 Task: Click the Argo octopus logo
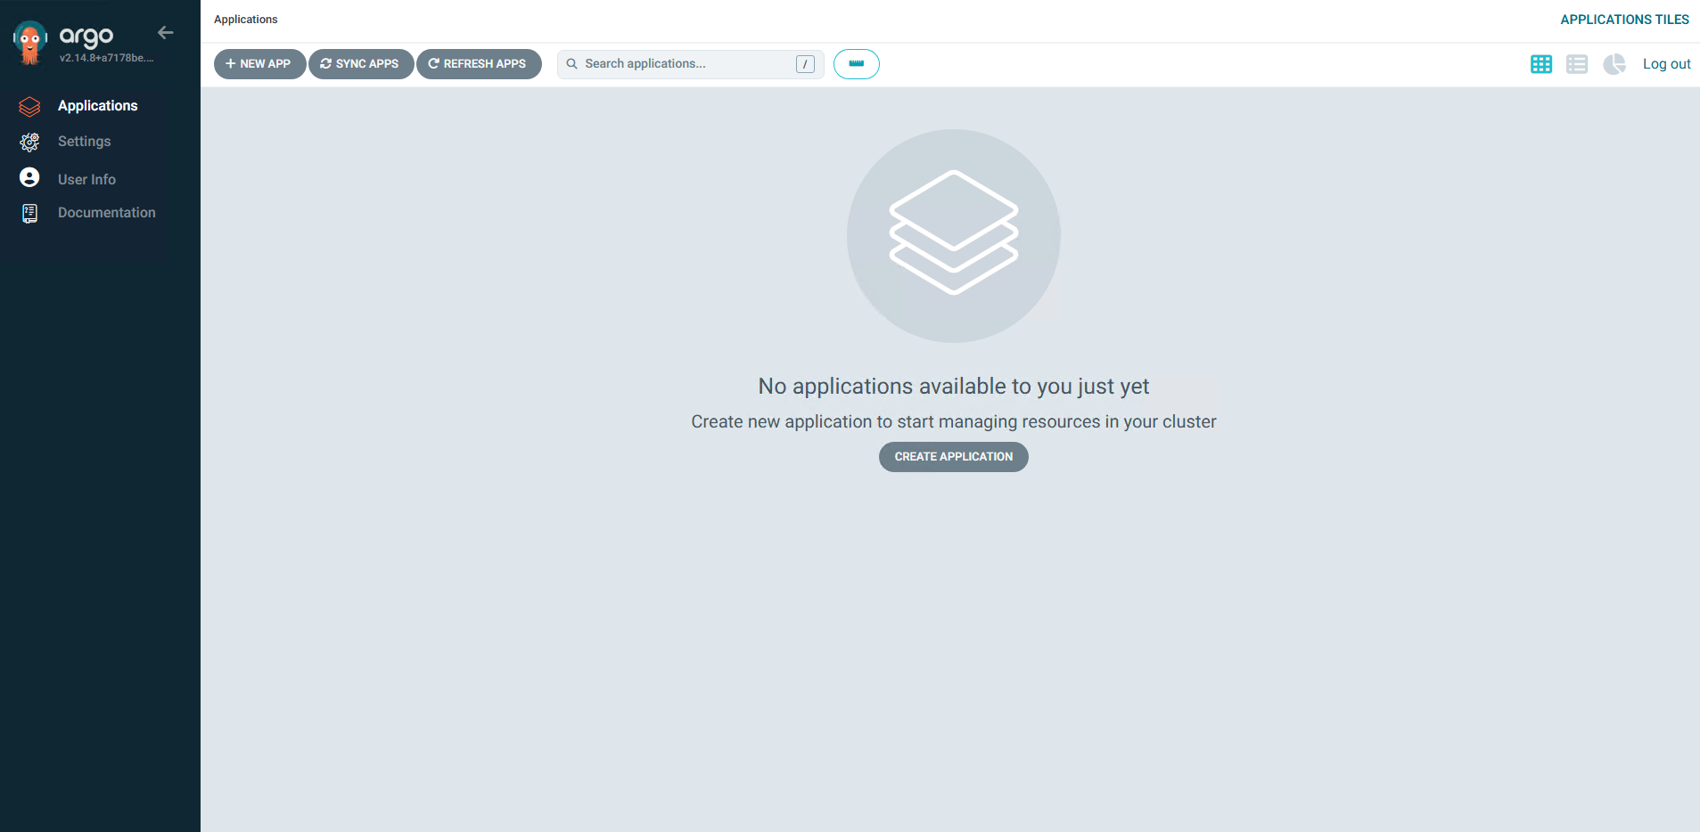tap(30, 43)
